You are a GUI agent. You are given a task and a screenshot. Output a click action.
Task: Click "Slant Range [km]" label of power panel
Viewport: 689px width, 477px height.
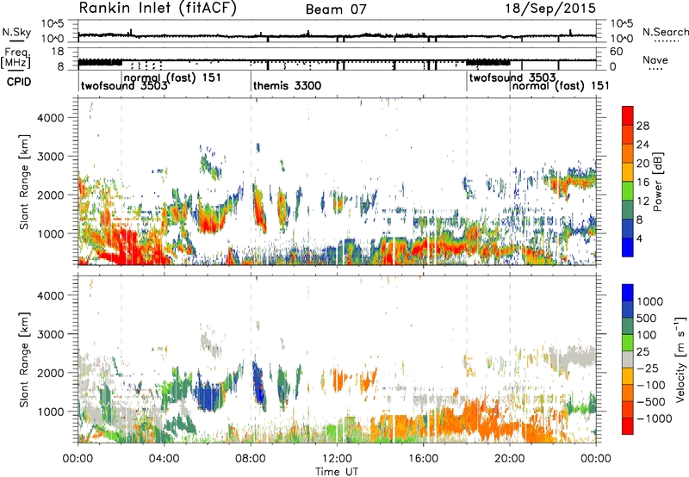pyautogui.click(x=24, y=182)
